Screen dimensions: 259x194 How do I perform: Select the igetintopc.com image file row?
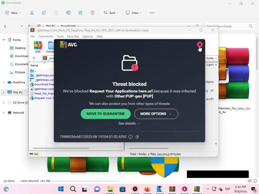point(42,89)
